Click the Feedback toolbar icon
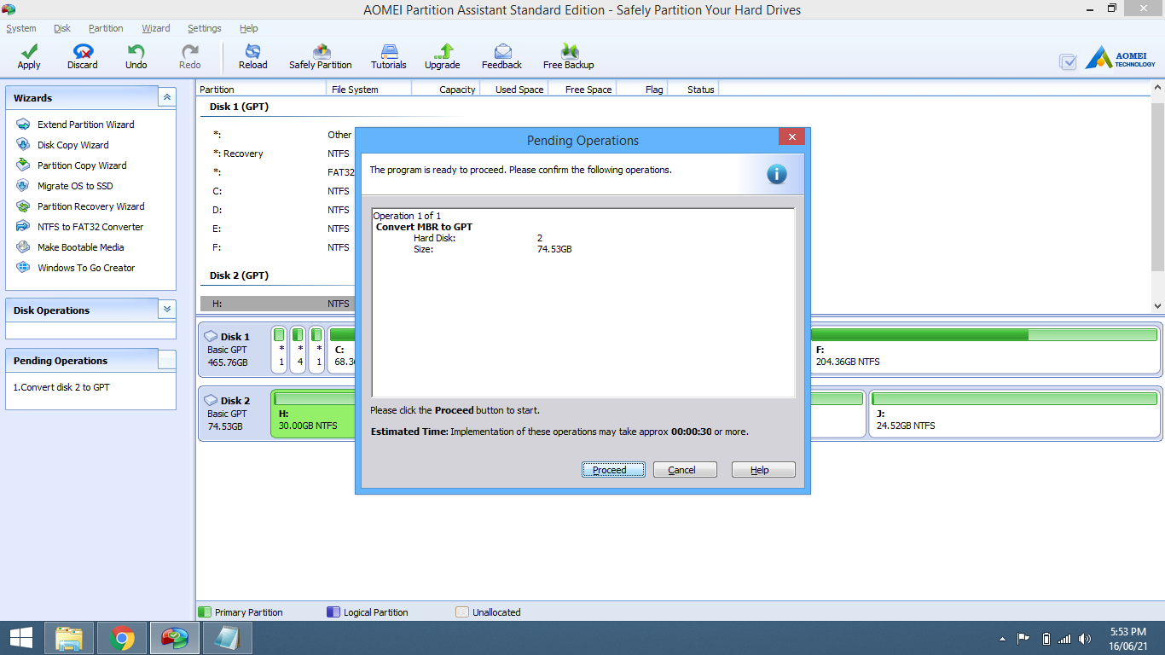This screenshot has width=1165, height=655. pos(501,57)
